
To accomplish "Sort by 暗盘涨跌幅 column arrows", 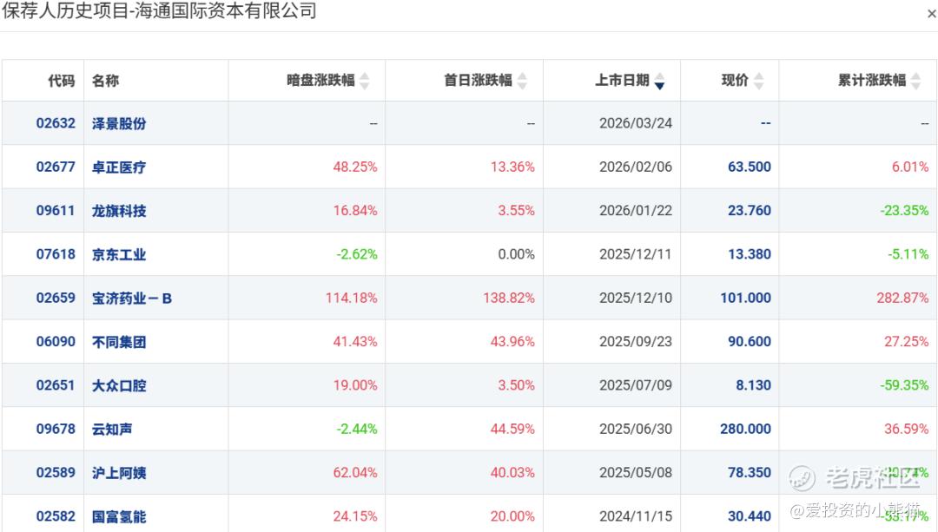I will coord(364,80).
